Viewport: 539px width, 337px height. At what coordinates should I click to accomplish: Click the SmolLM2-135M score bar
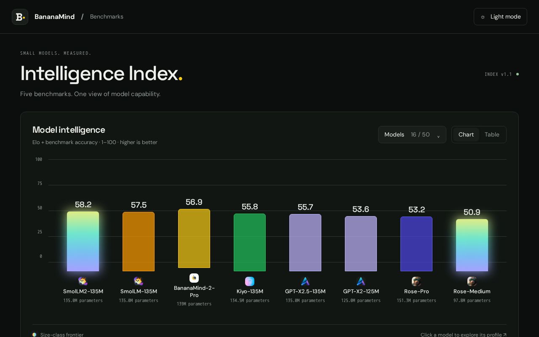click(x=83, y=241)
